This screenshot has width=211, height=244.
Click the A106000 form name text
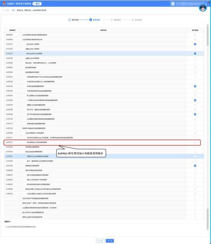pos(34,133)
